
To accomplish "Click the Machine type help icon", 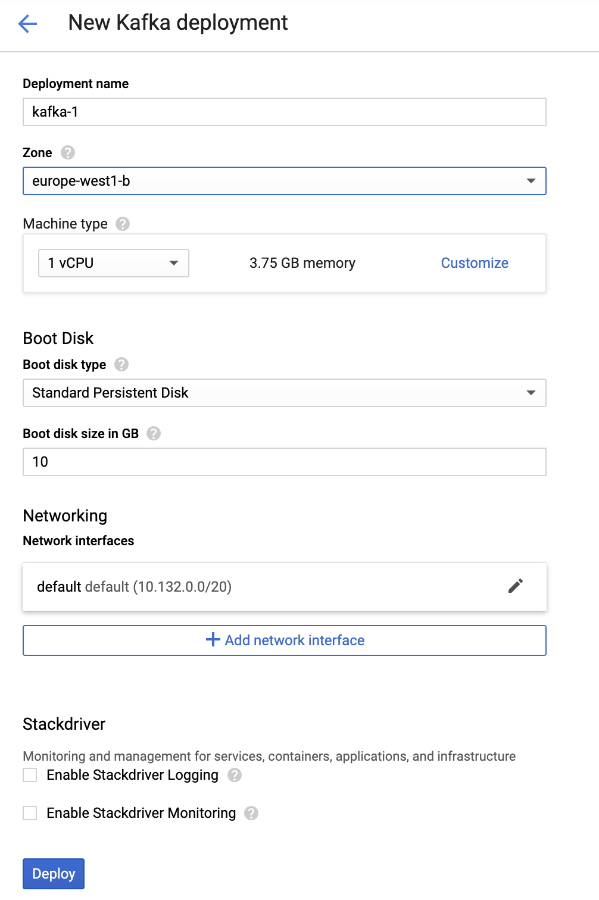I will (x=123, y=224).
